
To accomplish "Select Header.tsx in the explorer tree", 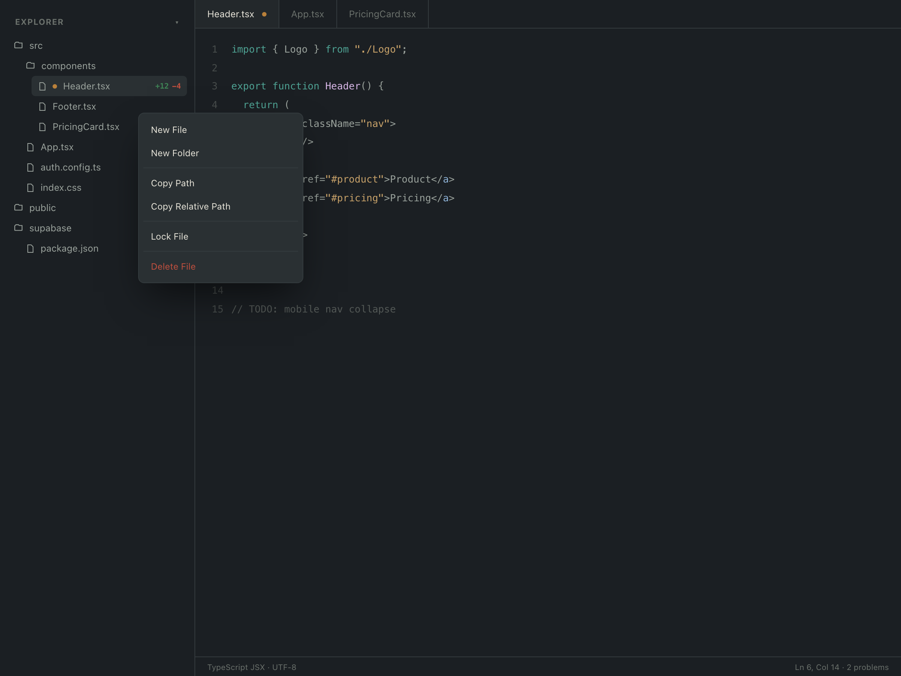I will tap(109, 86).
